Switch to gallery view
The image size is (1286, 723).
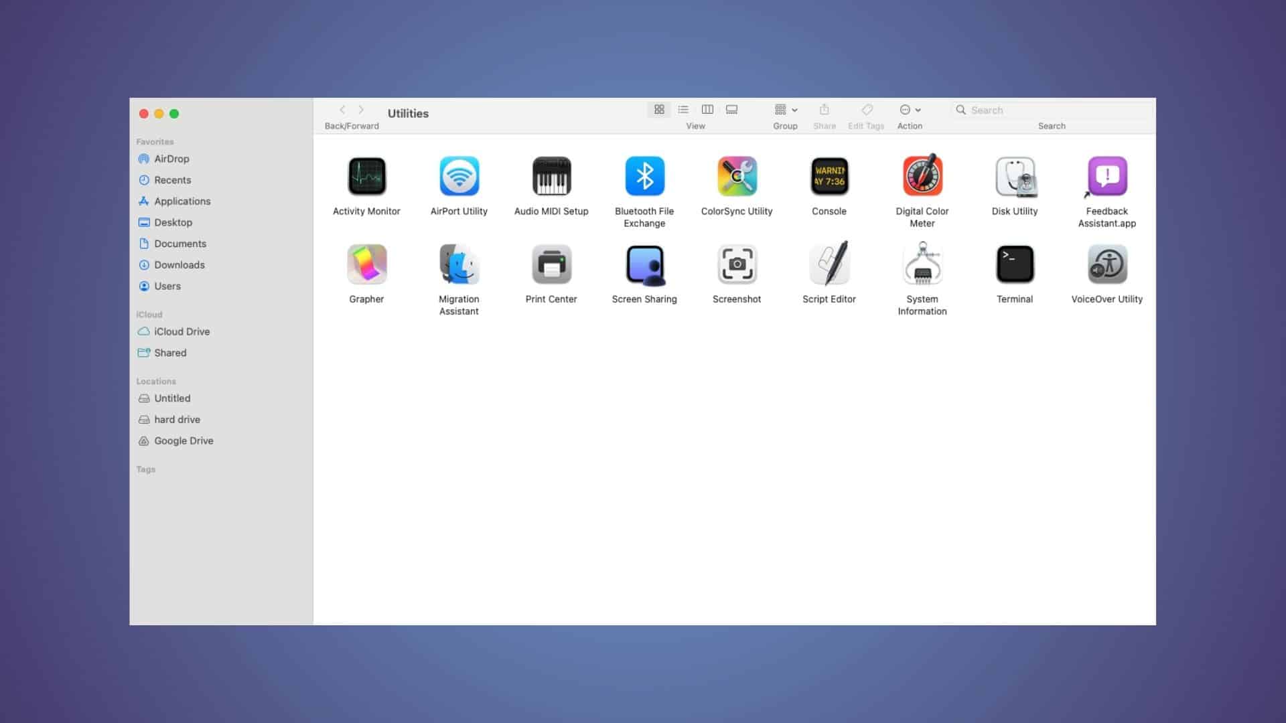point(731,110)
